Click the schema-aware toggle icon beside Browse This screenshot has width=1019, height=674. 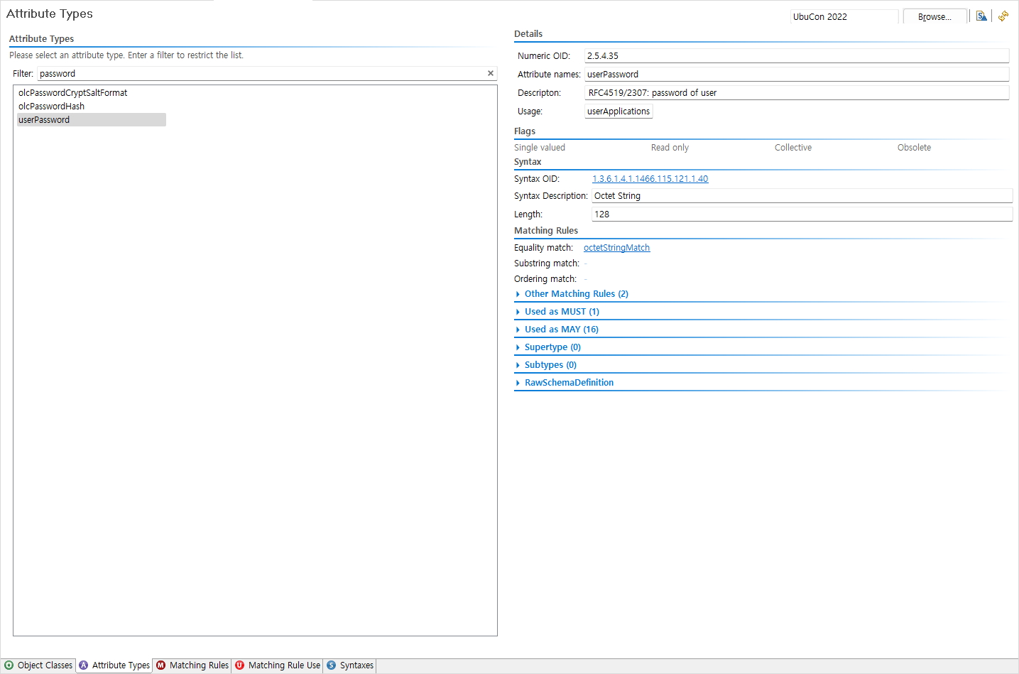[x=981, y=16]
